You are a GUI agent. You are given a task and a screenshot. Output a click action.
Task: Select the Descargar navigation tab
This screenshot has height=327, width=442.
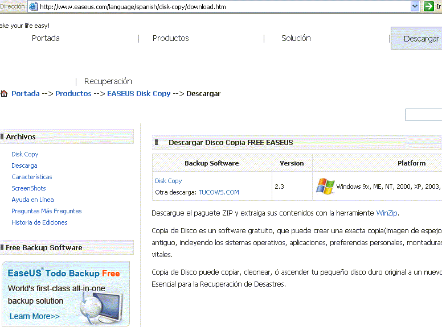[x=416, y=38]
